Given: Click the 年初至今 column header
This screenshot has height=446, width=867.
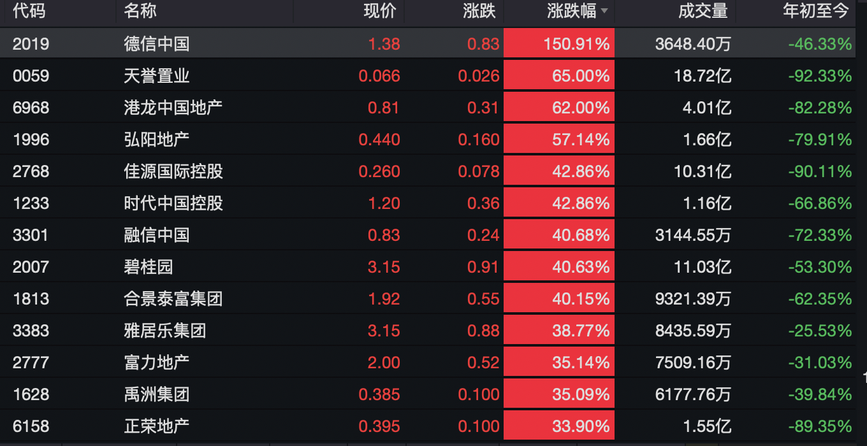Looking at the screenshot, I should (816, 11).
